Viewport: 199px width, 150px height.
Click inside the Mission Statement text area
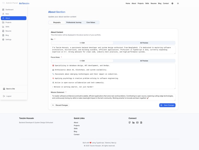click(113, 97)
